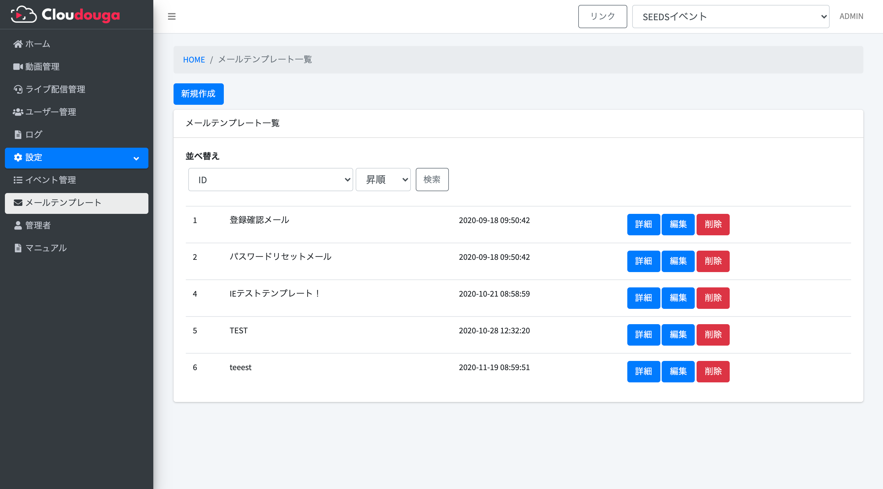Image resolution: width=883 pixels, height=489 pixels.
Task: View 詳細 for teeest template
Action: (644, 372)
